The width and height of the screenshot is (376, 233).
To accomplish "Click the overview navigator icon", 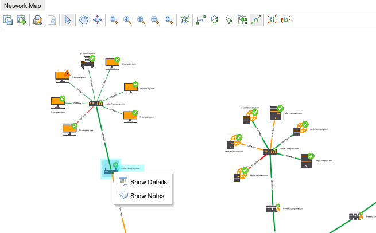I will coord(185,20).
